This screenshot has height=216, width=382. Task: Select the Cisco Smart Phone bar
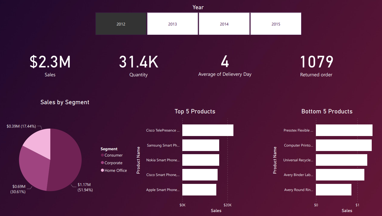[x=200, y=175]
